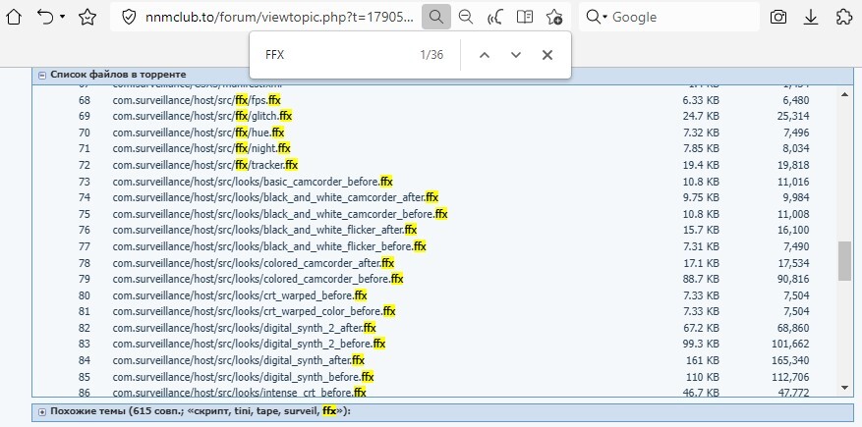Click the byte count 165,340
862x427 pixels.
[x=788, y=360]
